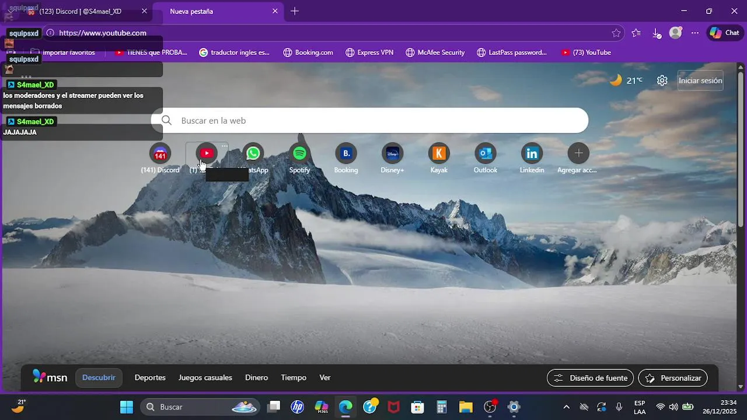
Task: Open the Spotify quick link tile
Action: [299, 159]
